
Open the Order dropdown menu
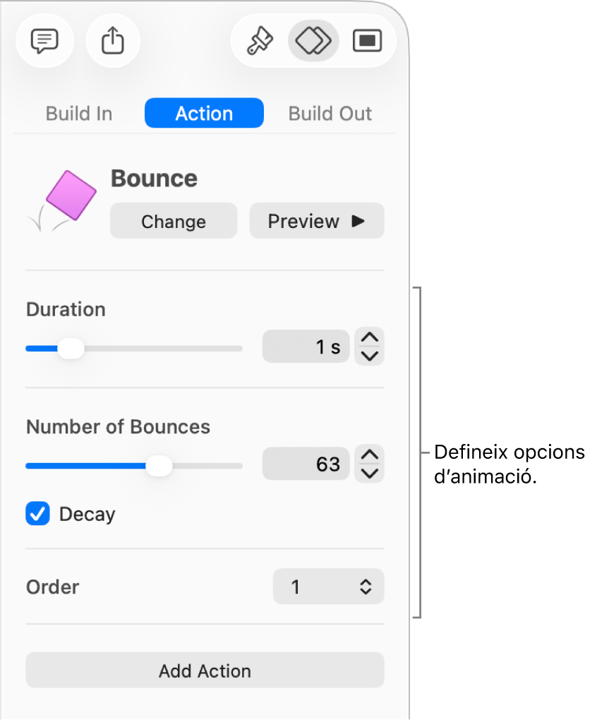point(329,587)
